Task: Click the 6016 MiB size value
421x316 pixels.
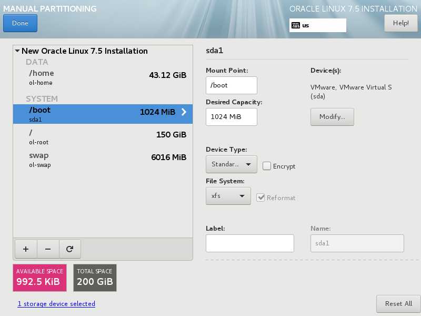Action: coord(168,157)
